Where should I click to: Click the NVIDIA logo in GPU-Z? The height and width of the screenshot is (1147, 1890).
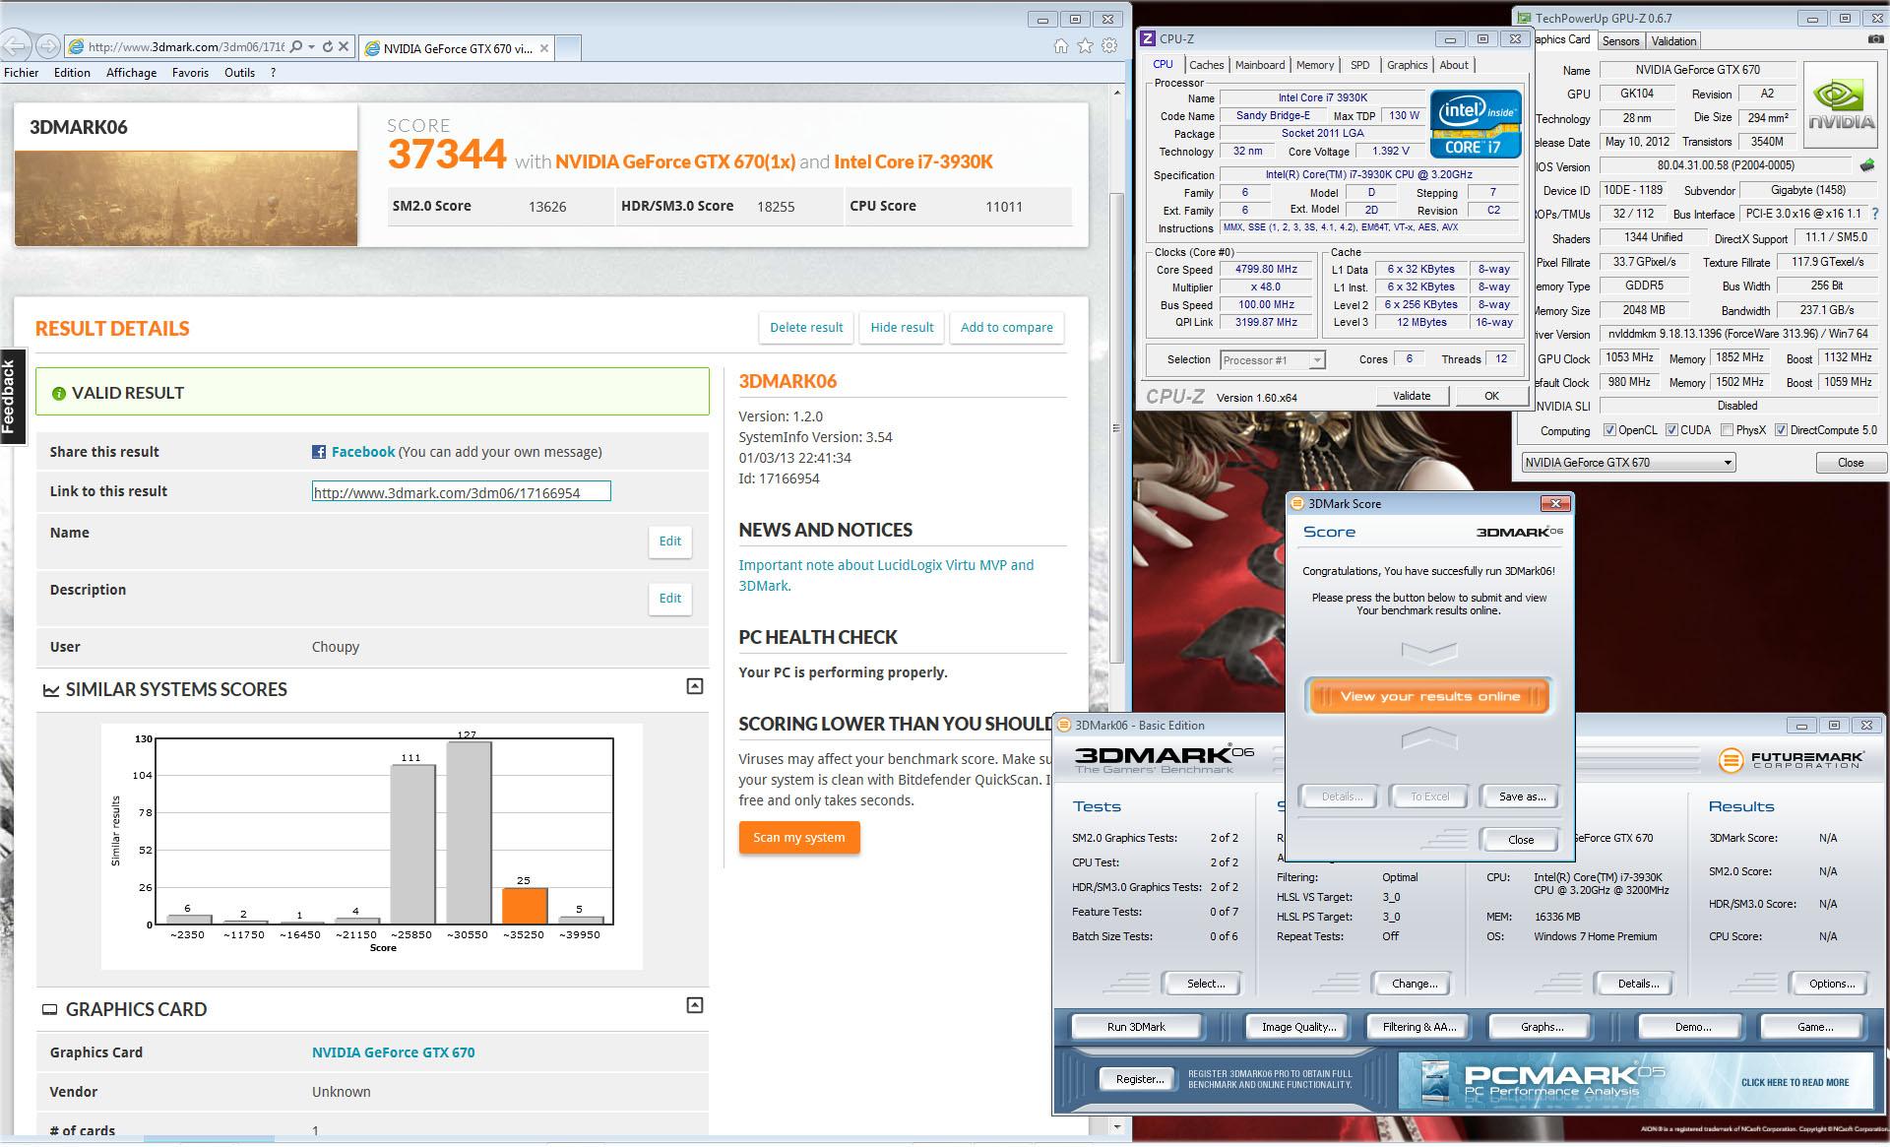1840,106
